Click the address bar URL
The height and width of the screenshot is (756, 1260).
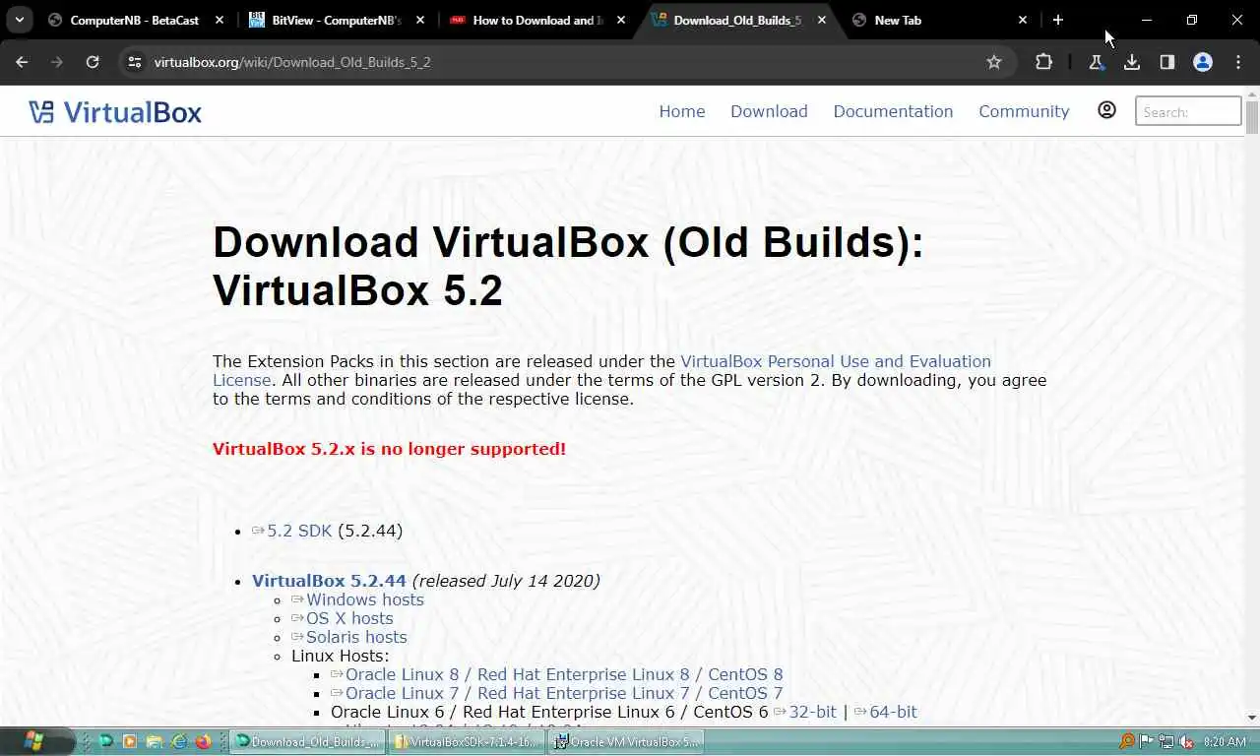pos(292,62)
